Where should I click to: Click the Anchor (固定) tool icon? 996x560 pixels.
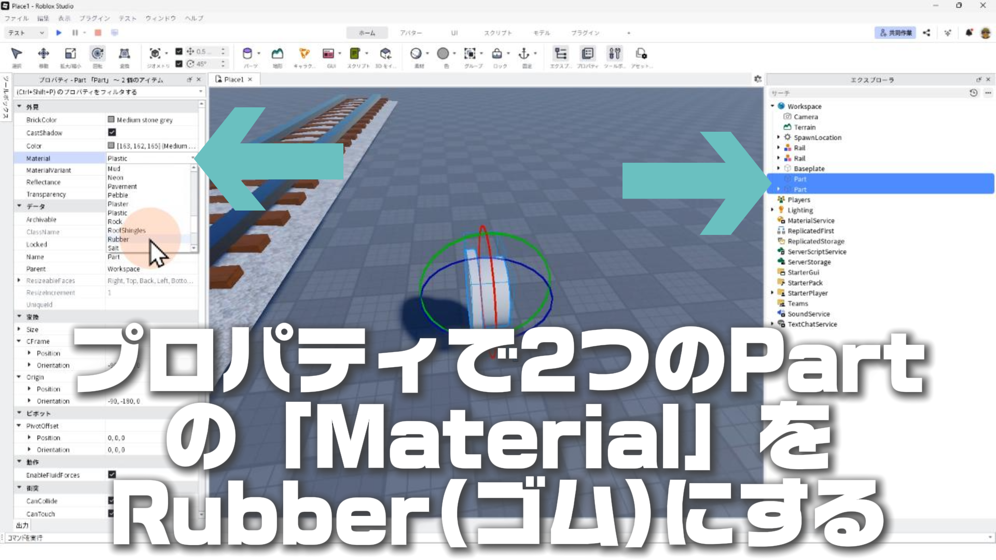tap(524, 54)
